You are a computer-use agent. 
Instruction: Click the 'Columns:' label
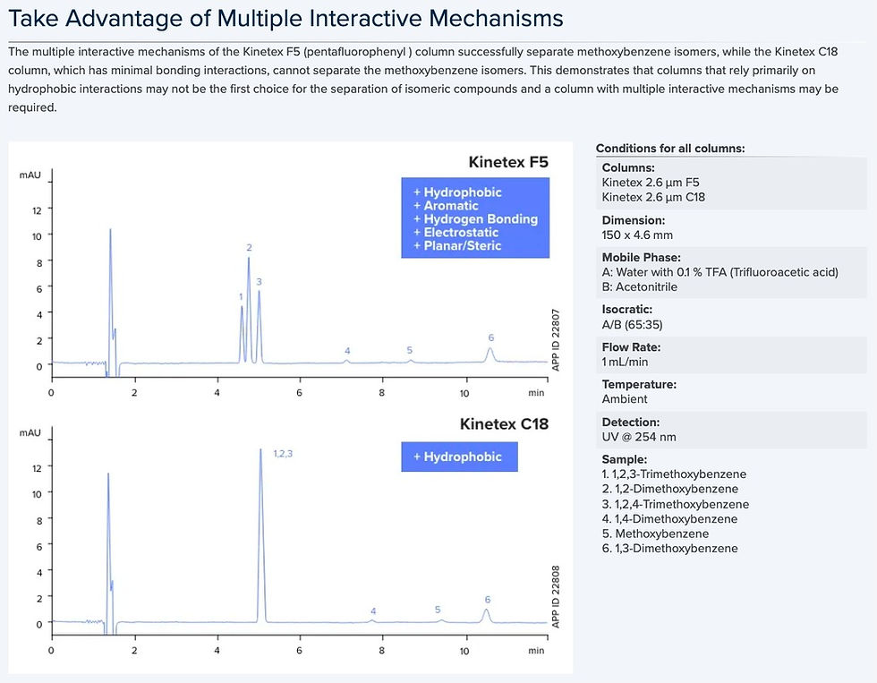(628, 167)
